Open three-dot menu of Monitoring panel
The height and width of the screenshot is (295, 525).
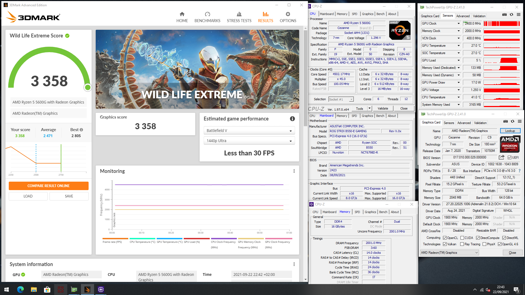coord(294,171)
